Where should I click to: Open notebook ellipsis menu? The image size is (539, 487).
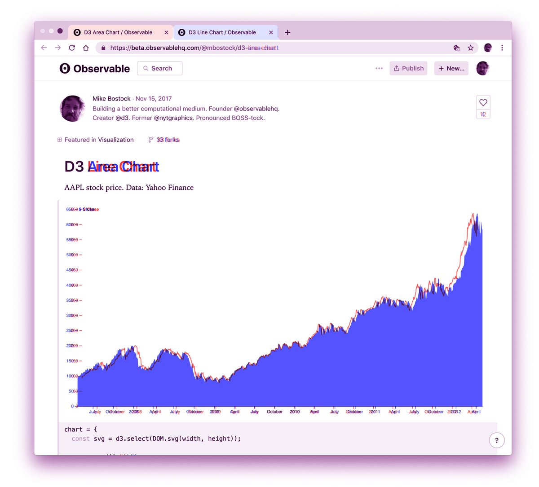pyautogui.click(x=379, y=68)
